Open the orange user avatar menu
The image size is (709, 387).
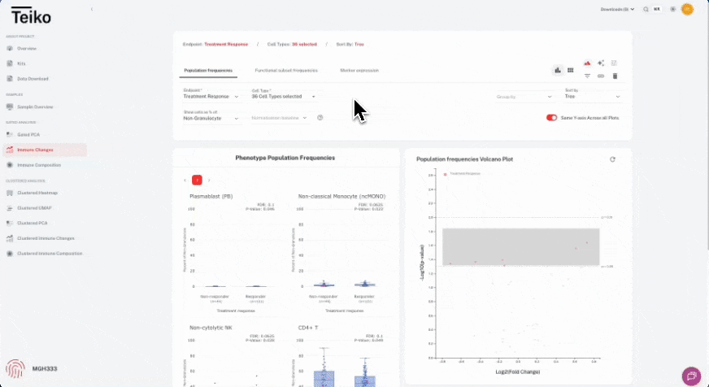687,9
